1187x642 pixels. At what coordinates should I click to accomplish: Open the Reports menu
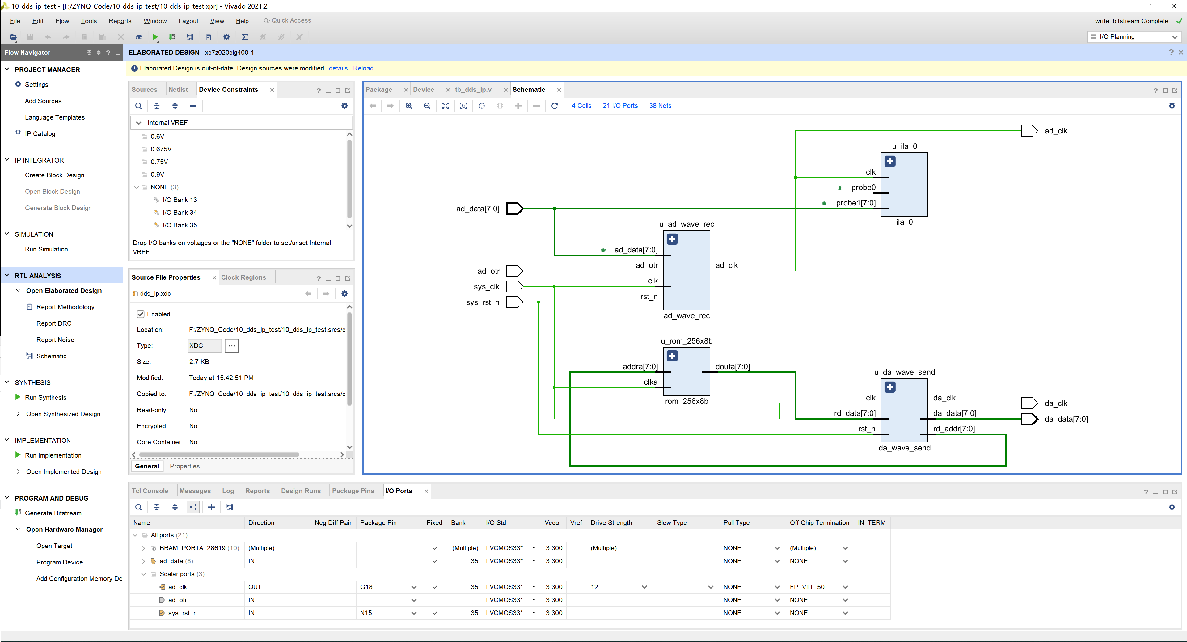pos(120,21)
